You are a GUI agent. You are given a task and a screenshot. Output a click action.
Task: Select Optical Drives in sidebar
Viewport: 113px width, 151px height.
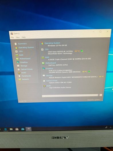[25, 69]
